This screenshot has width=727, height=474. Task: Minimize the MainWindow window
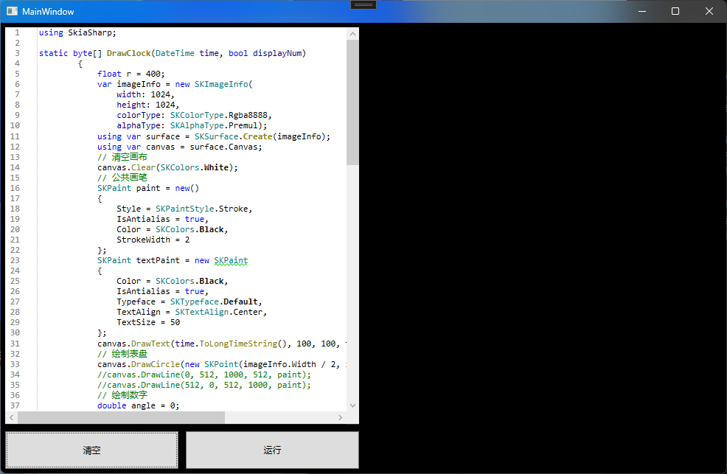tap(641, 12)
